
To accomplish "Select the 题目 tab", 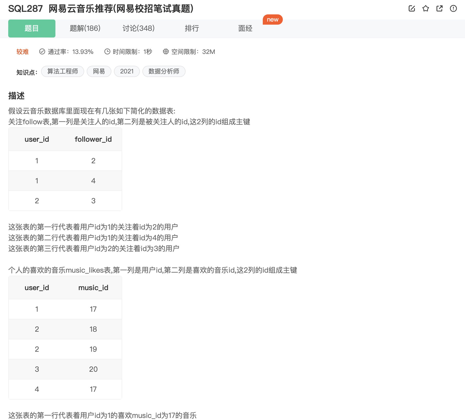I will (x=32, y=28).
